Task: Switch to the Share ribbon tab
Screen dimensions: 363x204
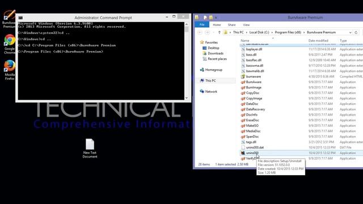Action: (232, 25)
